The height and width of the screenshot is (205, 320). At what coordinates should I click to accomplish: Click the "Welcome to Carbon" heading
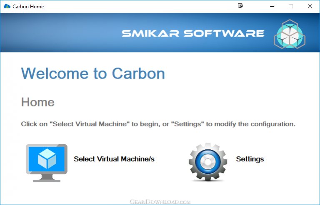click(93, 74)
